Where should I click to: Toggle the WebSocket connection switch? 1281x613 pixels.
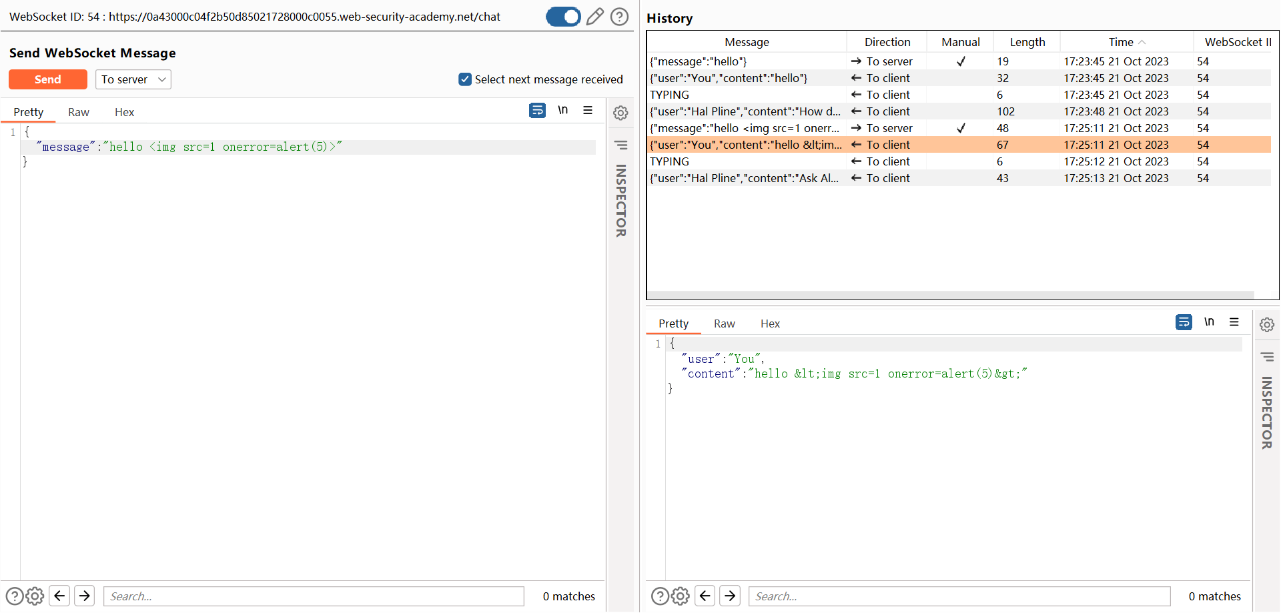[x=563, y=17]
